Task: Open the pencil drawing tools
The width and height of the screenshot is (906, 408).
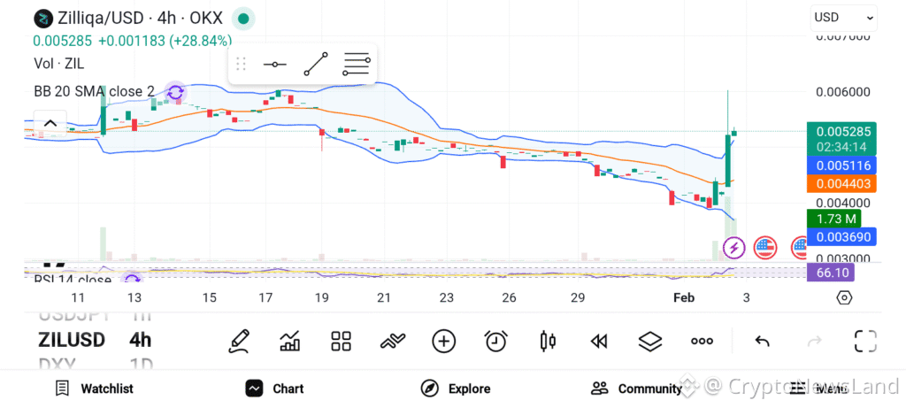Action: [x=239, y=341]
